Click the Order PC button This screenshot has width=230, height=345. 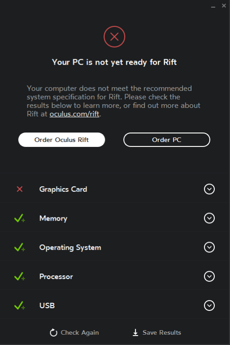(167, 140)
